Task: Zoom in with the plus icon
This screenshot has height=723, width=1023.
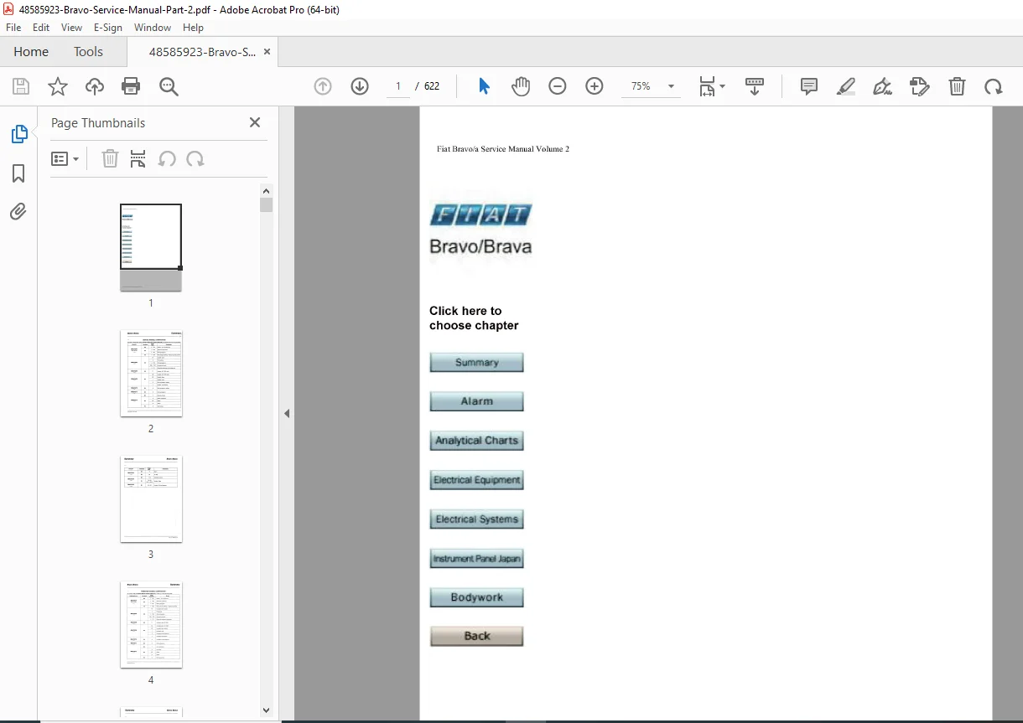Action: [595, 86]
